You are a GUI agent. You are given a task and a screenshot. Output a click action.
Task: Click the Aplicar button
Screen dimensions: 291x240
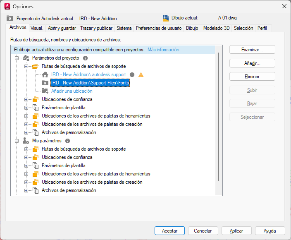pyautogui.click(x=236, y=231)
